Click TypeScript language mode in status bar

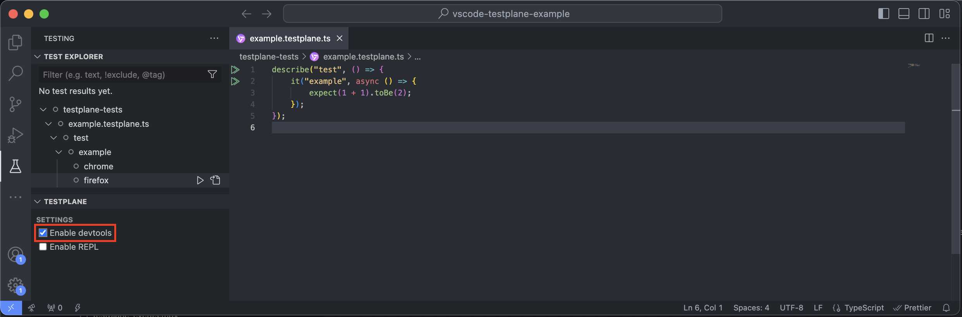coord(864,308)
